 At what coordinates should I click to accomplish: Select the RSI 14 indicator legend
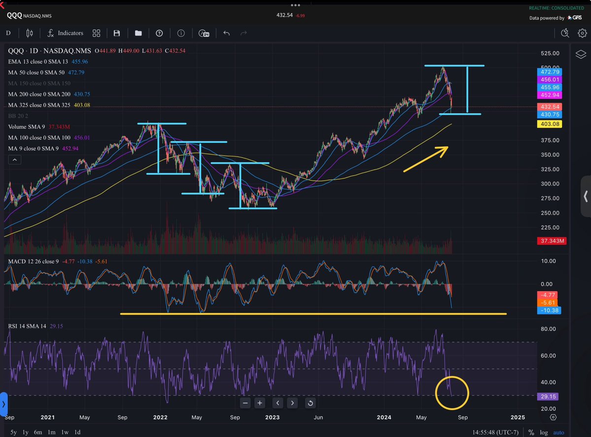click(x=35, y=326)
